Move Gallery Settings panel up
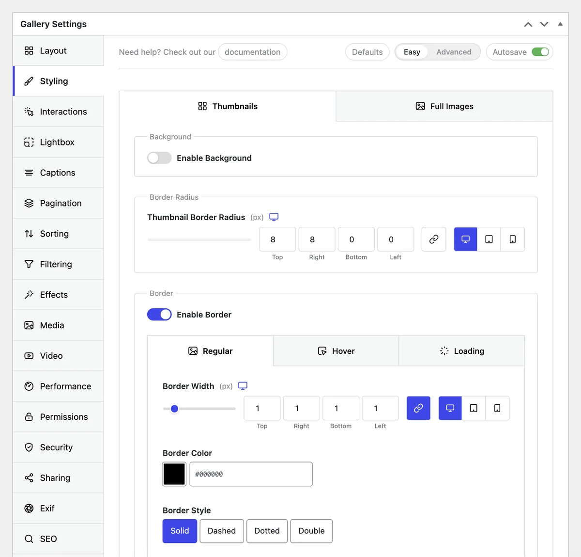Viewport: 581px width, 557px height. pos(528,24)
